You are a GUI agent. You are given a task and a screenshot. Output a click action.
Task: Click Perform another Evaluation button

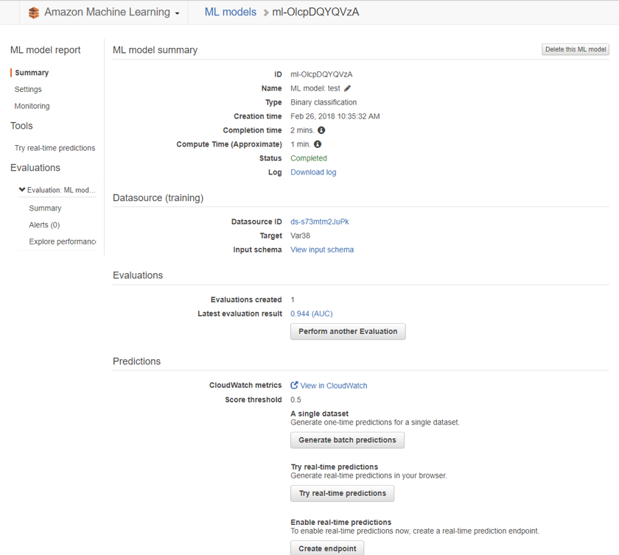pos(348,331)
